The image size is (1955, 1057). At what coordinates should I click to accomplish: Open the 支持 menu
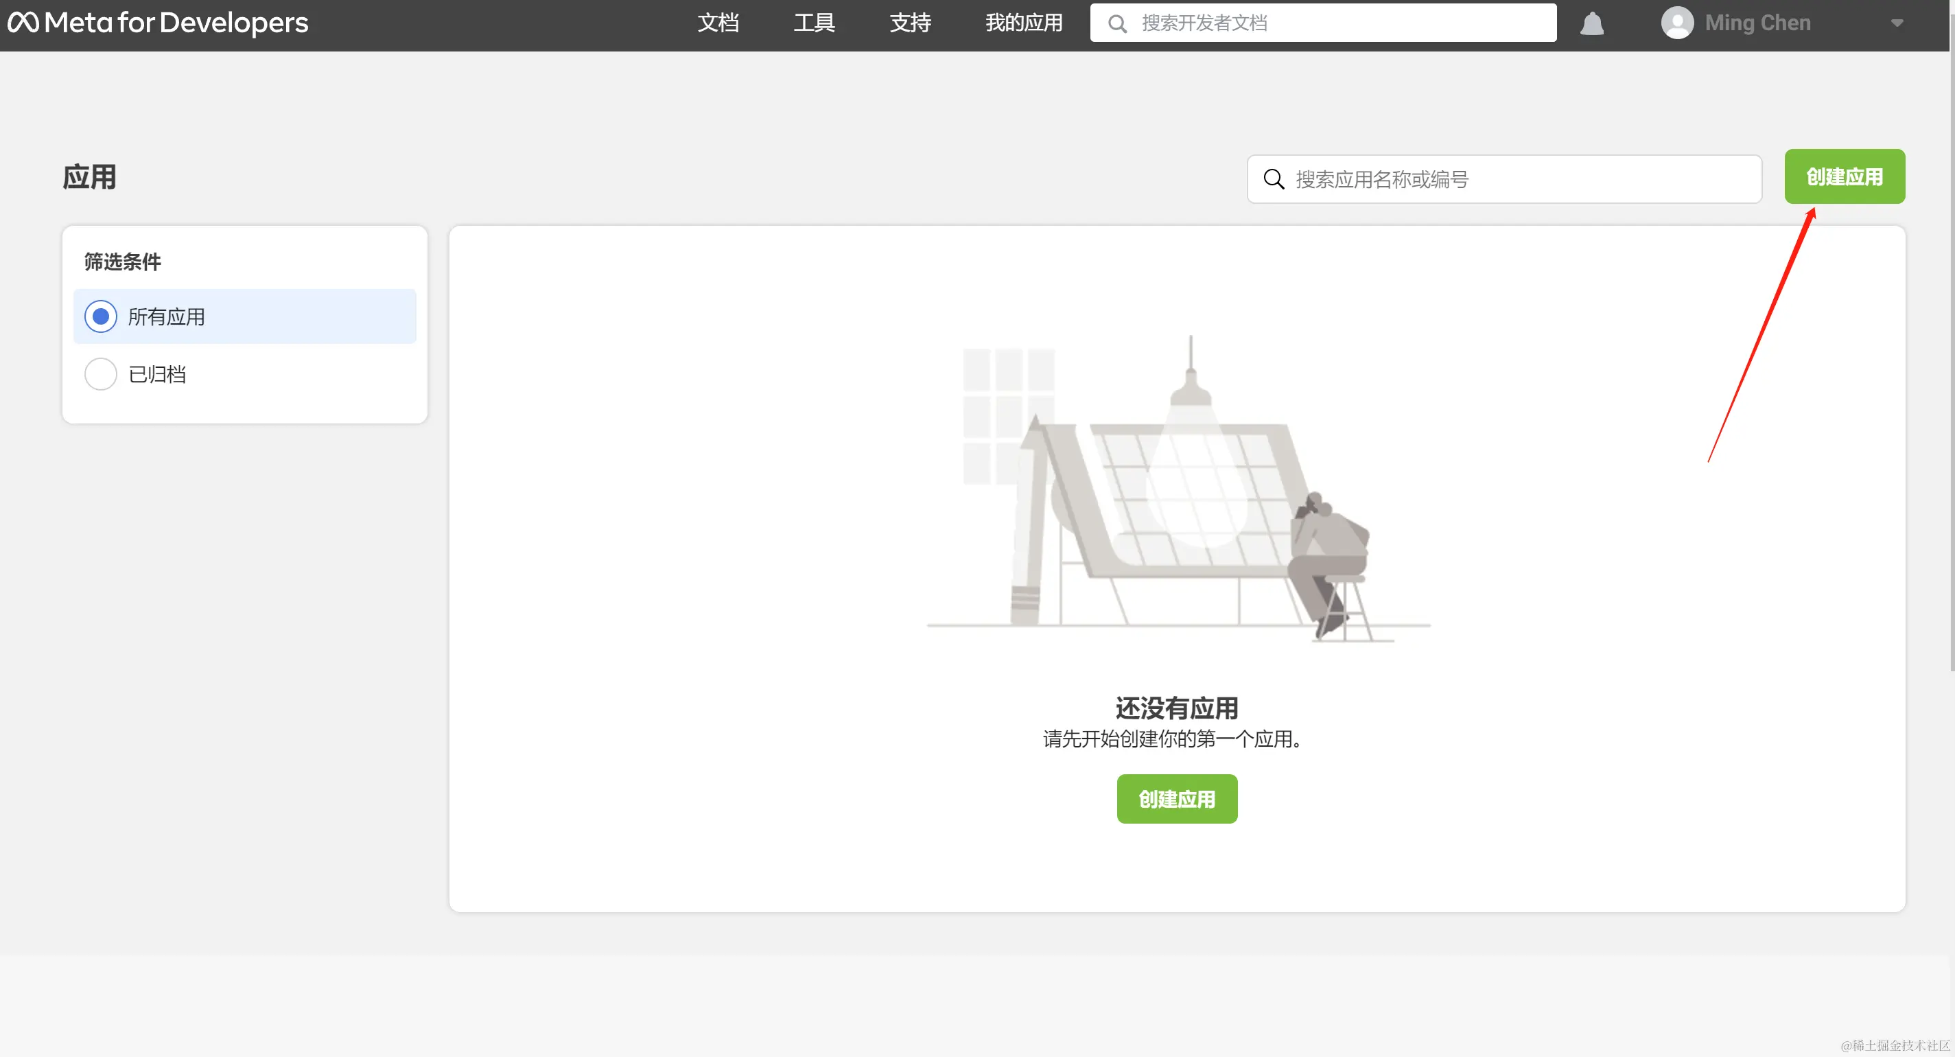click(910, 23)
